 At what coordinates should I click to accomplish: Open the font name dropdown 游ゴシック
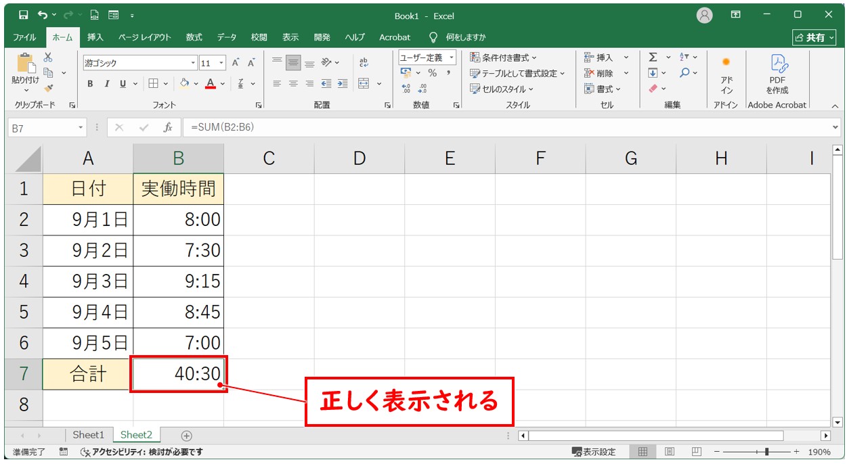point(193,63)
